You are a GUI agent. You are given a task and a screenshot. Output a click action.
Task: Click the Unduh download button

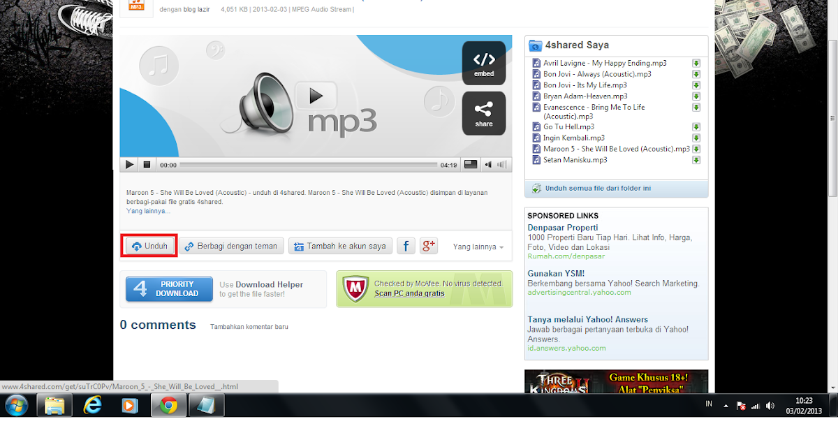[149, 246]
